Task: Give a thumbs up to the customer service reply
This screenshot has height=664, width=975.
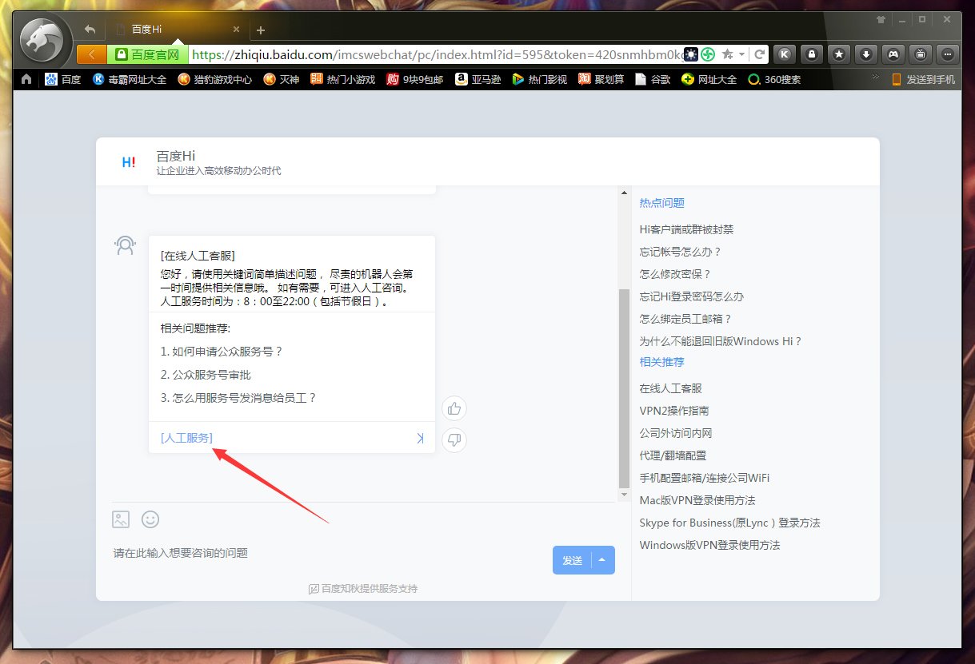Action: pyautogui.click(x=454, y=408)
